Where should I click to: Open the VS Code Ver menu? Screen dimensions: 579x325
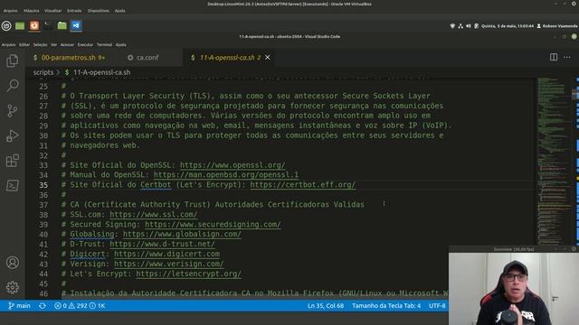(54, 44)
